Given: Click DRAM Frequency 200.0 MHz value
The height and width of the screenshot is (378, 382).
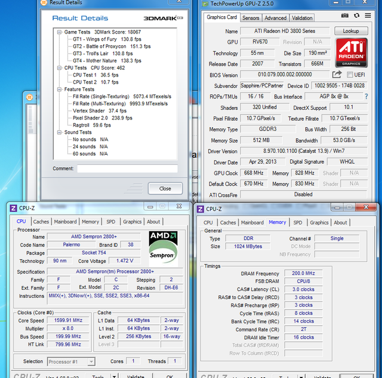Looking at the screenshot, I should point(303,273).
